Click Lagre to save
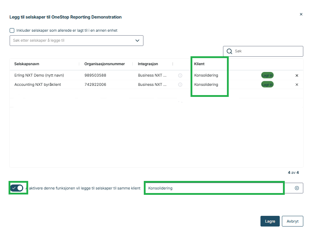This screenshot has height=234, width=314. [270, 221]
